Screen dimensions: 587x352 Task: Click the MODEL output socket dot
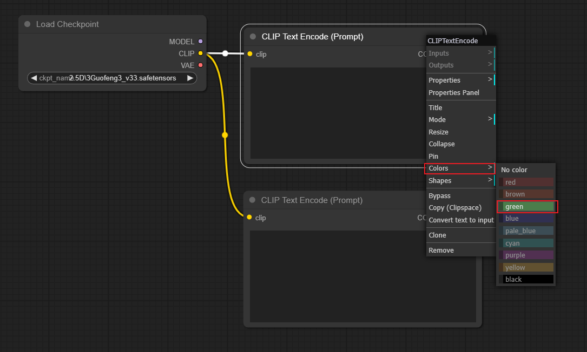click(200, 42)
